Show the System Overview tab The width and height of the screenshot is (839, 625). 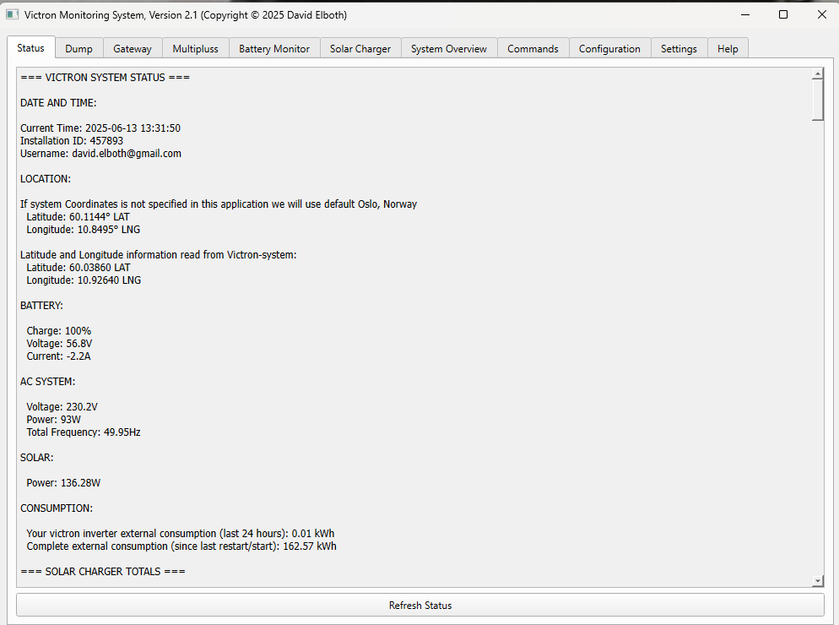point(449,49)
